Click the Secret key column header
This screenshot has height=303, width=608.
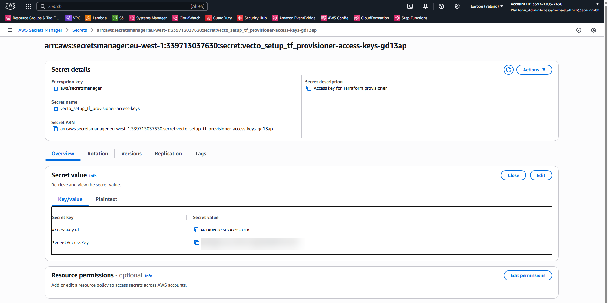click(x=63, y=217)
